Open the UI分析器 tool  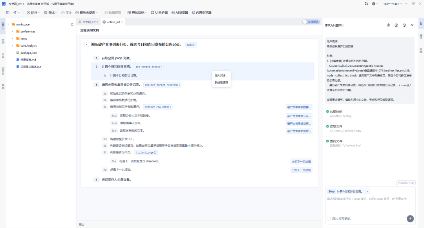pyautogui.click(x=159, y=13)
